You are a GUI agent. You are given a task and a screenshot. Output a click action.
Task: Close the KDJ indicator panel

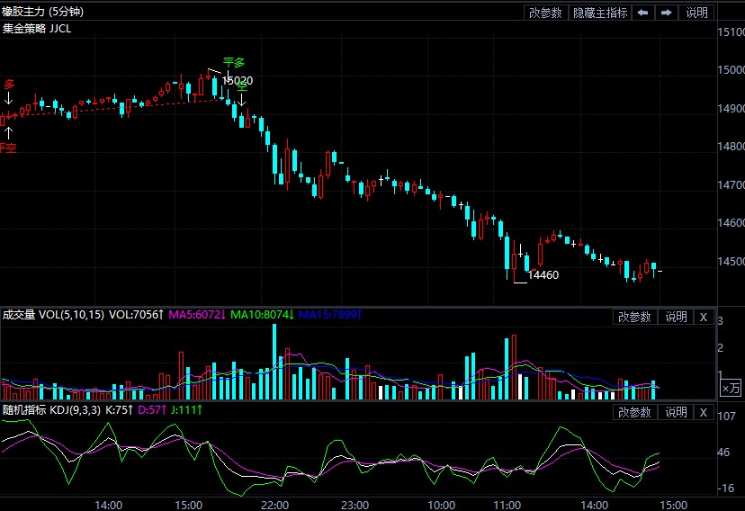tap(704, 412)
